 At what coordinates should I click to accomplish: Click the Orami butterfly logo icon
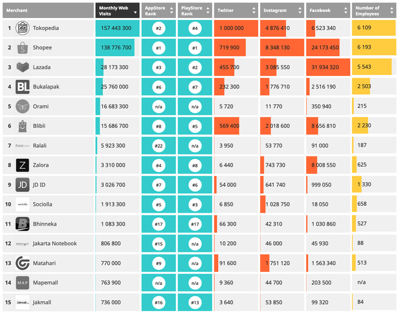click(22, 107)
